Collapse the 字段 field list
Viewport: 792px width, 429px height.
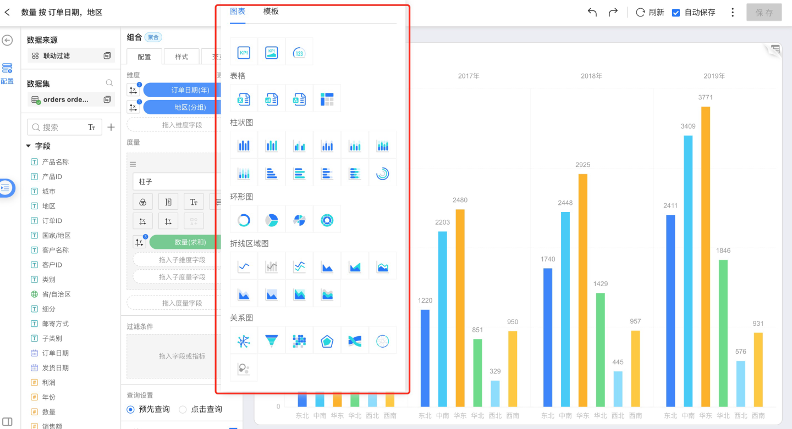tap(29, 146)
